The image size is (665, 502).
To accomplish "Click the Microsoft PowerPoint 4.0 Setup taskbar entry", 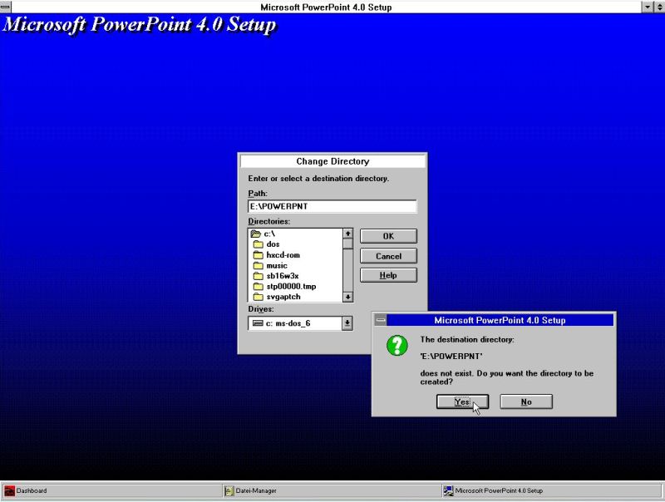I will pyautogui.click(x=551, y=491).
